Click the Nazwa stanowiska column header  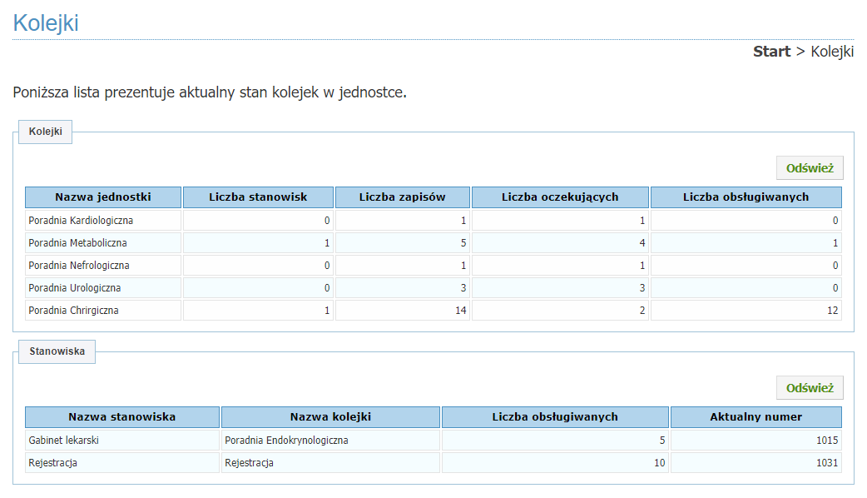pyautogui.click(x=122, y=417)
